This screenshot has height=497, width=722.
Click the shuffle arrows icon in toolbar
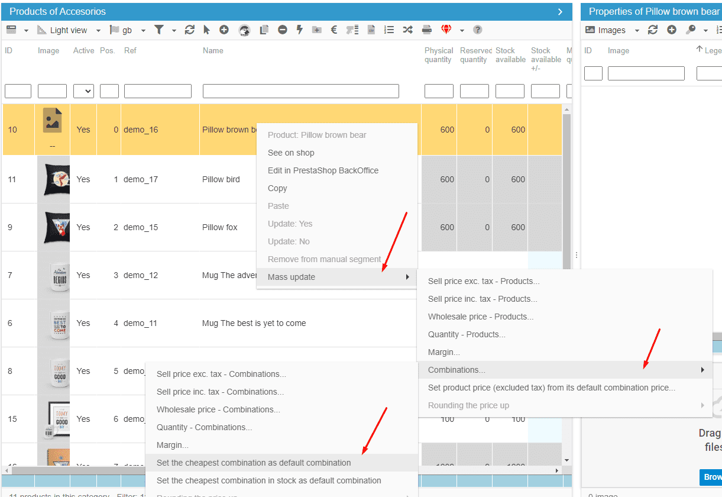pos(407,30)
